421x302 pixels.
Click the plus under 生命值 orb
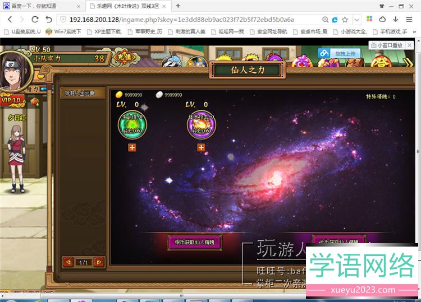(132, 147)
